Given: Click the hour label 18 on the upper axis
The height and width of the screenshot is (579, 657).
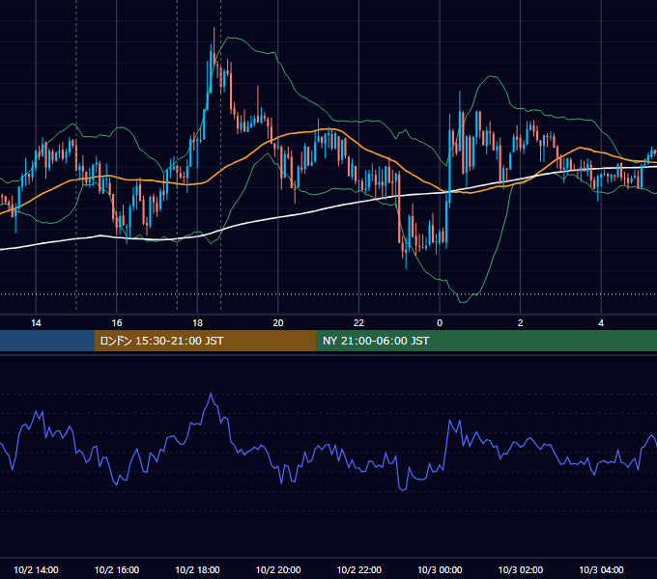Looking at the screenshot, I should 197,323.
